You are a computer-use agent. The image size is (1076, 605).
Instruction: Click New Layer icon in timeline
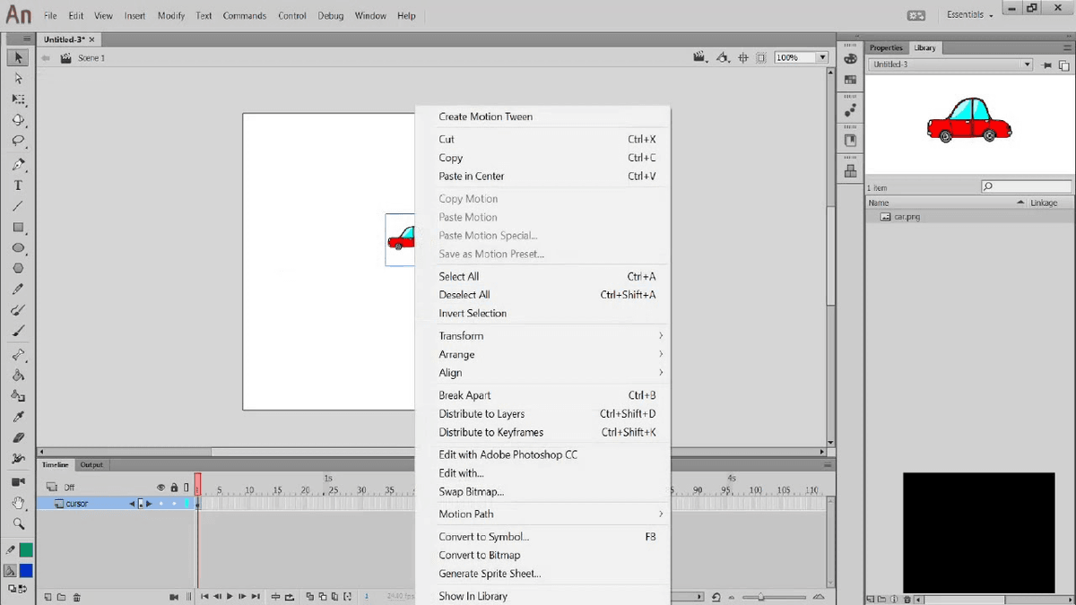click(x=47, y=597)
